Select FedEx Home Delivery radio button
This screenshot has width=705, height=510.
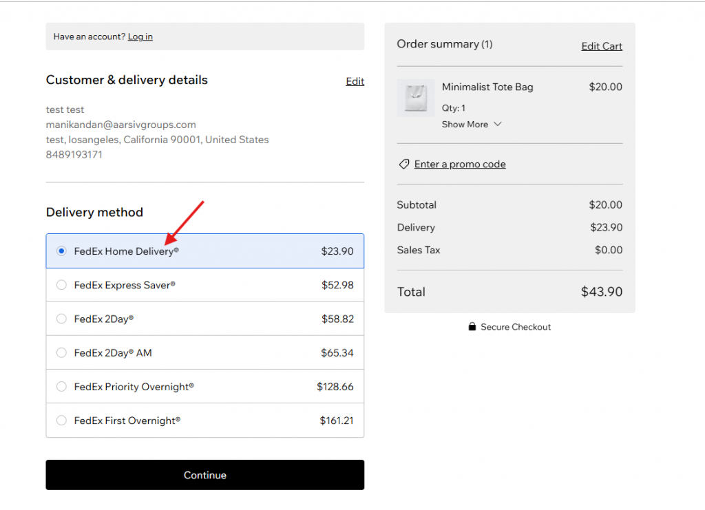pyautogui.click(x=61, y=251)
